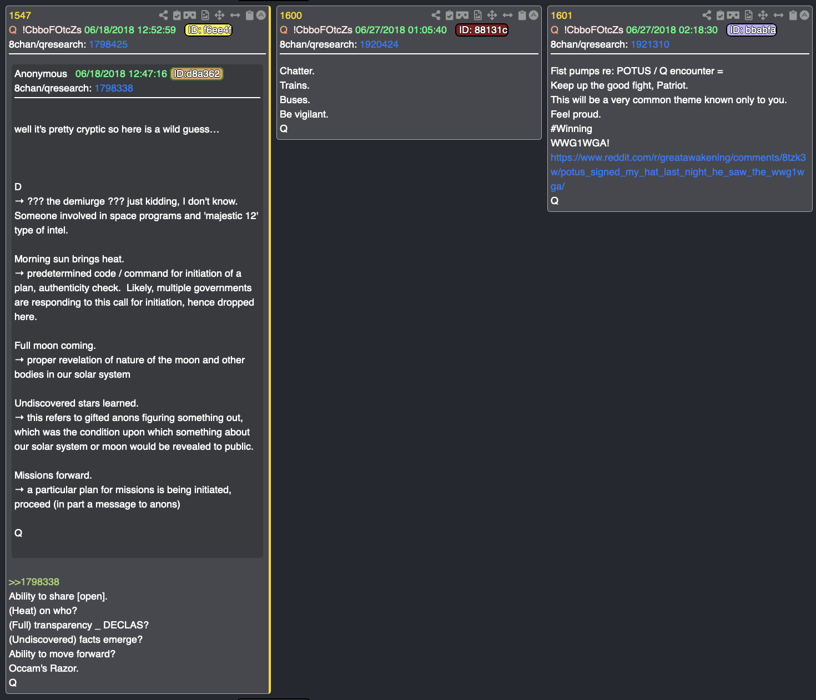Click the four-way move arrows on post 1547

coord(220,16)
